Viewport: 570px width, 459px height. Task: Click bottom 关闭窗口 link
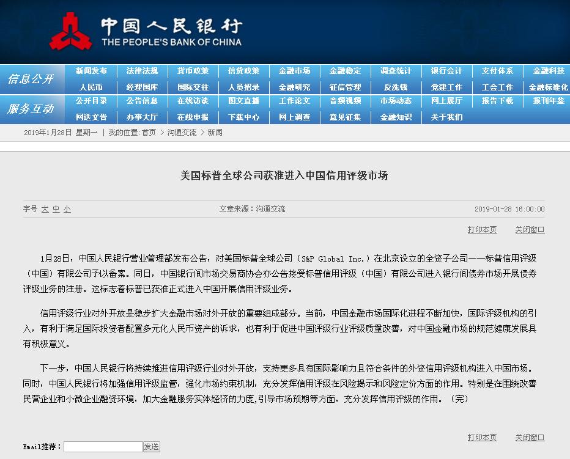(530, 438)
